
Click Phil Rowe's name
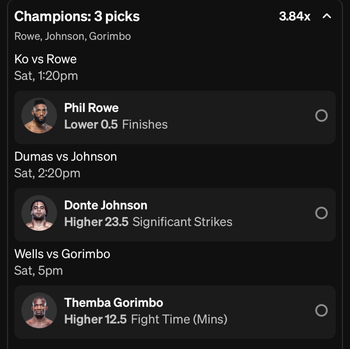tap(91, 108)
